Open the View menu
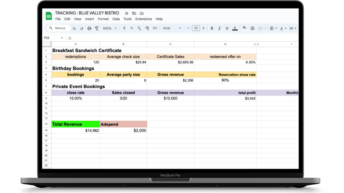 coord(78,19)
